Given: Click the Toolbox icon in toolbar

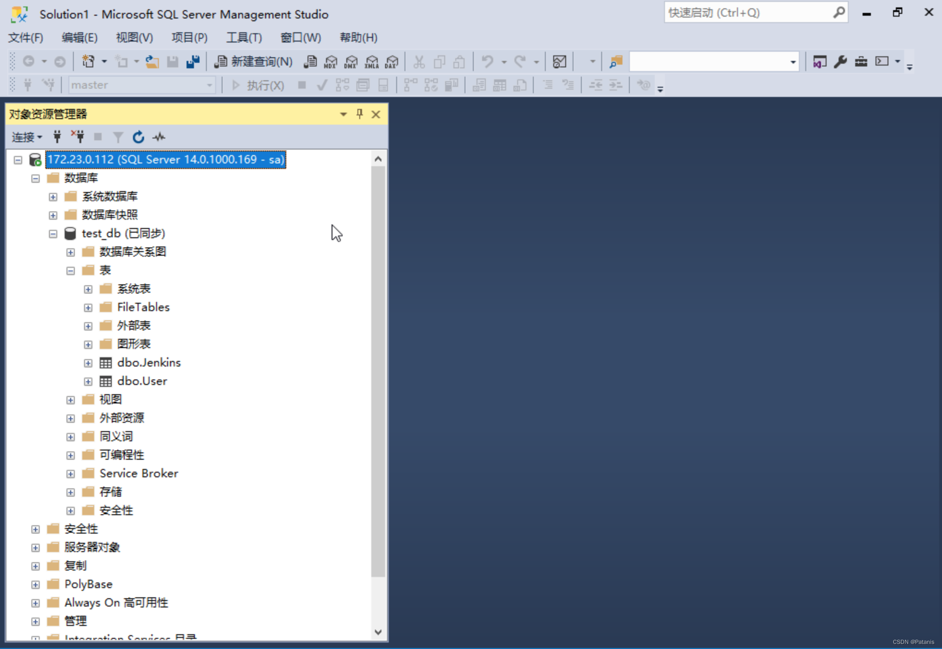Looking at the screenshot, I should click(861, 61).
